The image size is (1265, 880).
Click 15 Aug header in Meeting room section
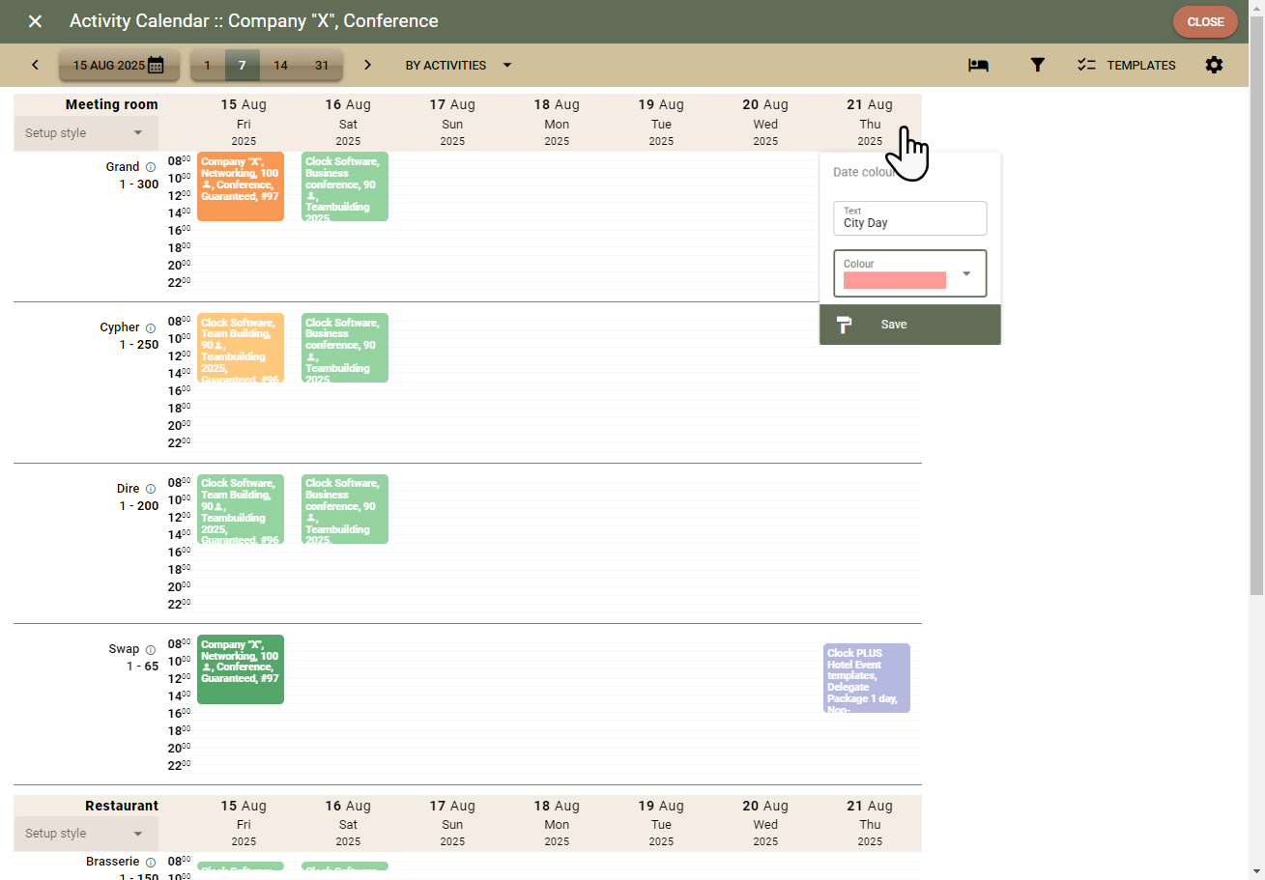pyautogui.click(x=244, y=122)
